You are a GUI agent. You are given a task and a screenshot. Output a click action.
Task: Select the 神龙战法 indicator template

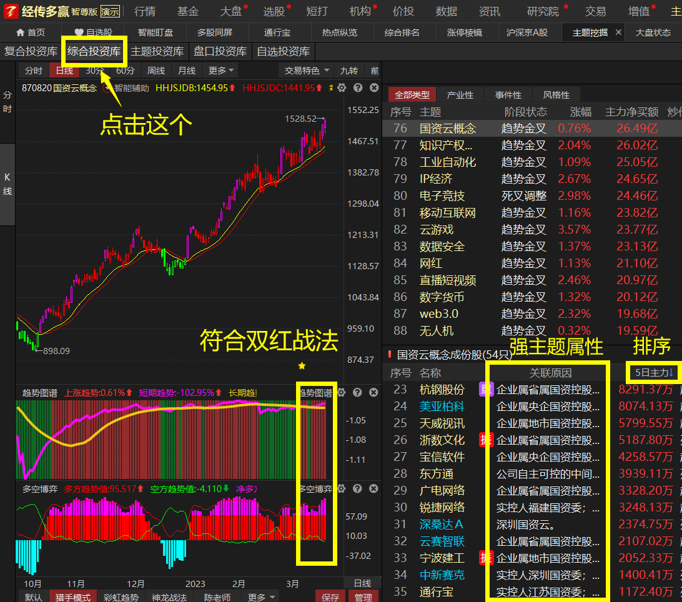tap(169, 597)
